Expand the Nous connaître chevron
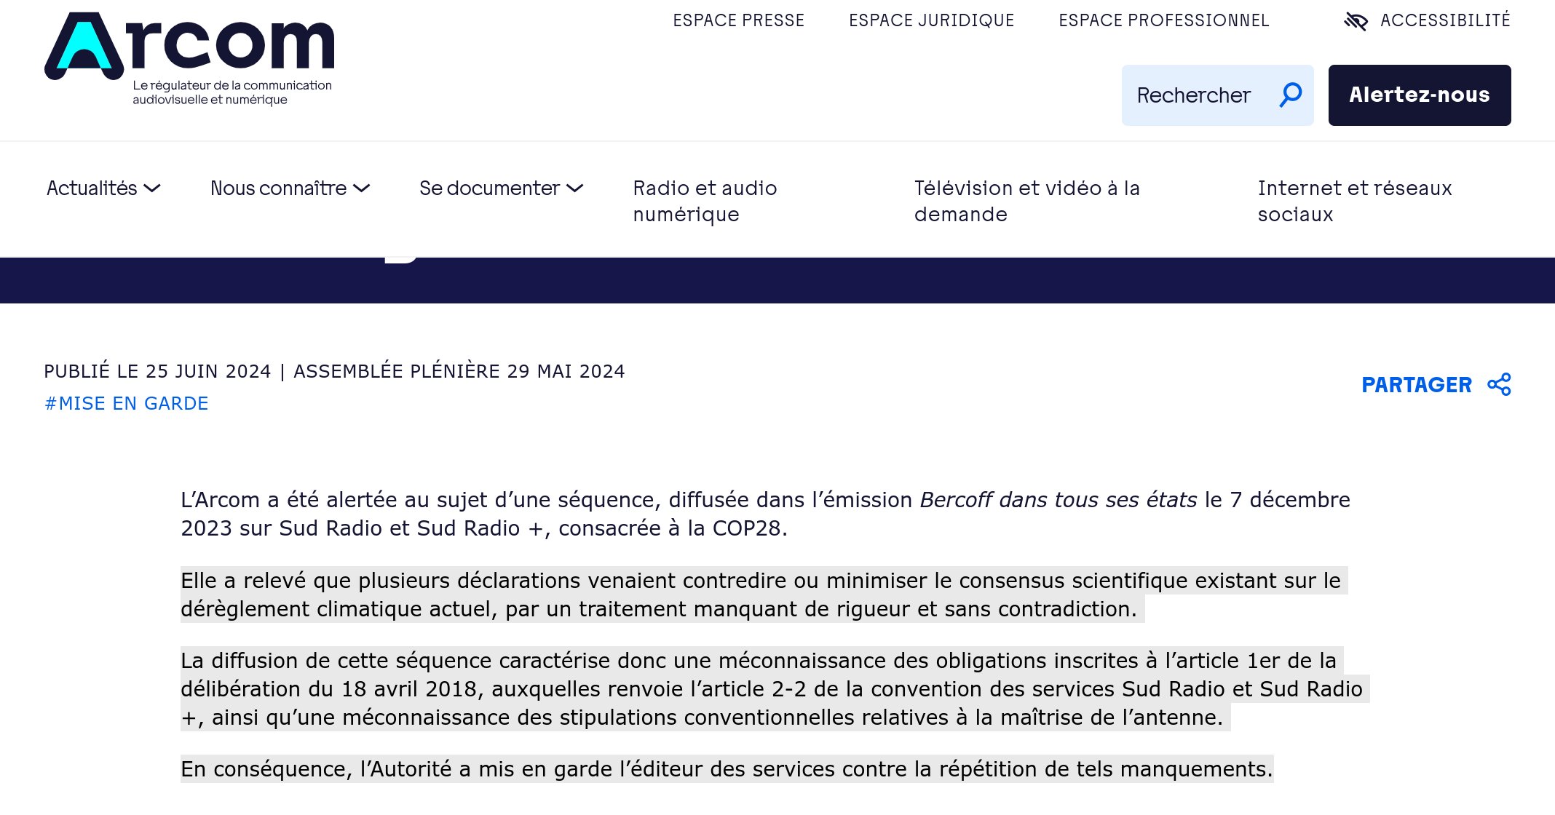This screenshot has height=815, width=1555. pos(362,188)
